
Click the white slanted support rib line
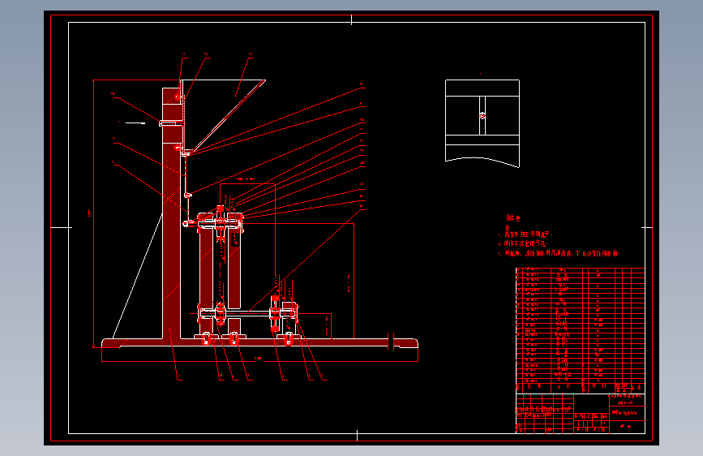coord(137,277)
